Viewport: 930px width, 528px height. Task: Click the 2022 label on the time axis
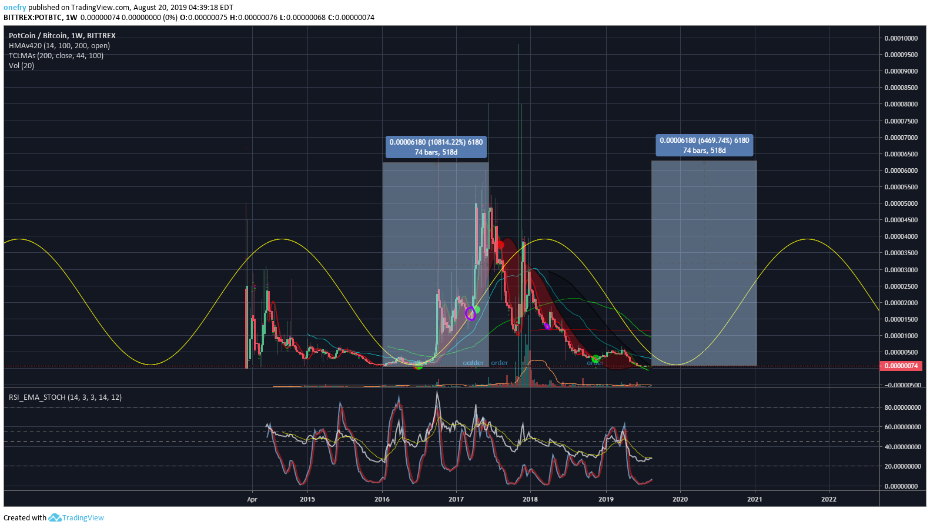click(x=829, y=499)
